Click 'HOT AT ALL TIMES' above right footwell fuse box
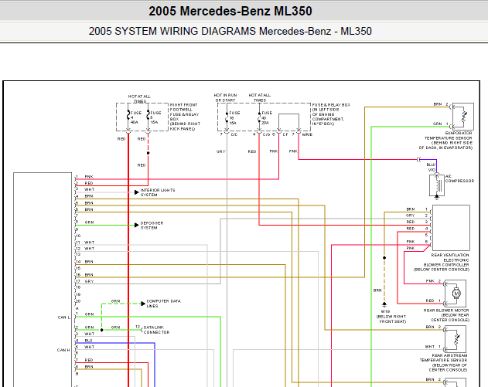 pos(139,99)
